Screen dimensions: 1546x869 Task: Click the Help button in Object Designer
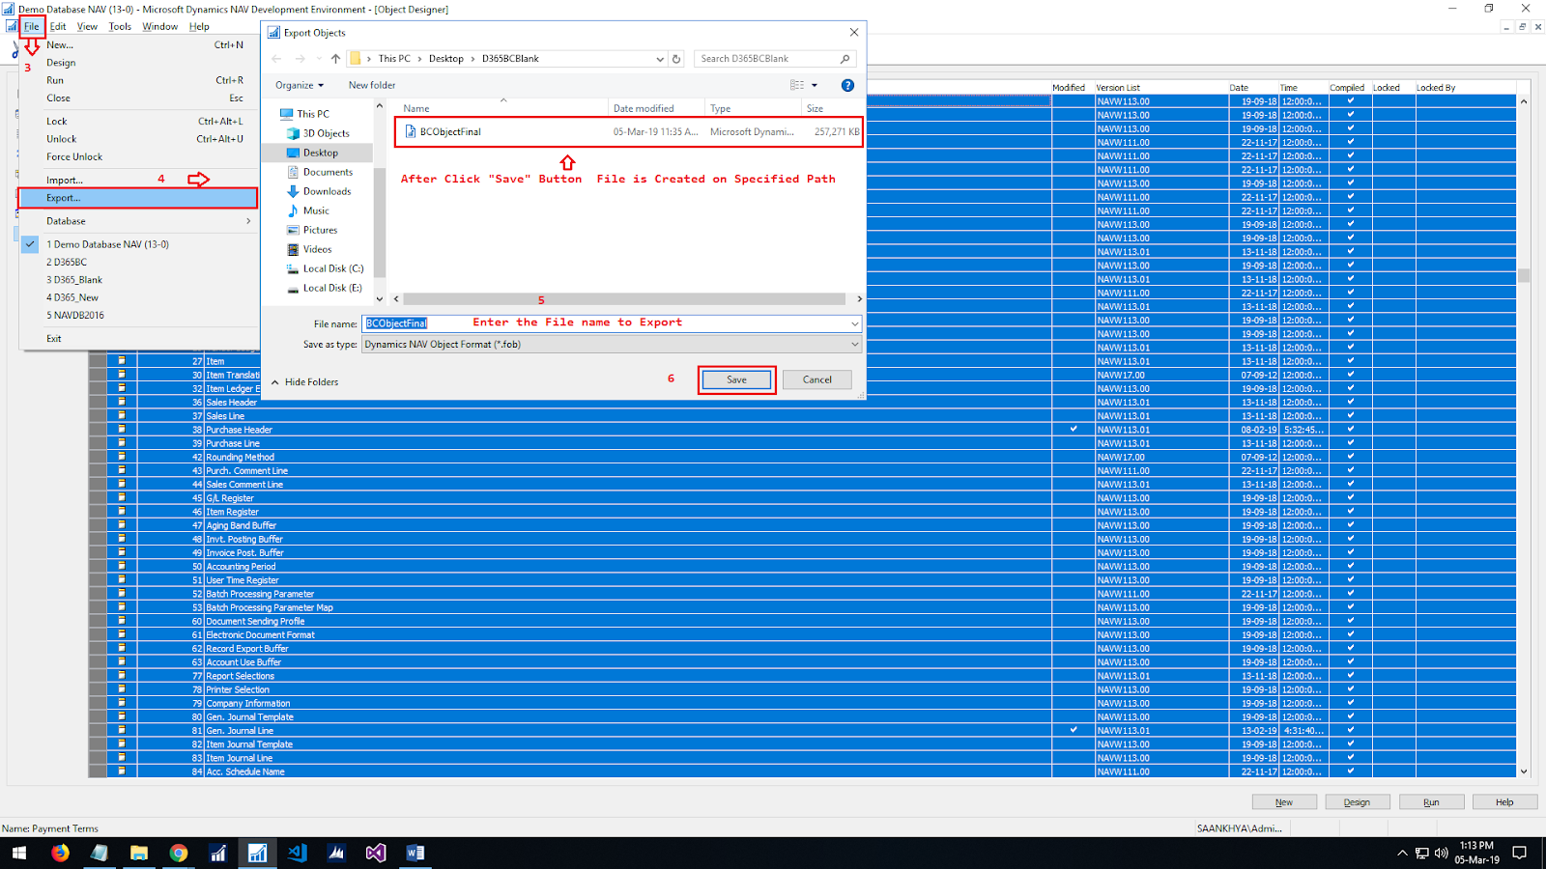coord(1504,802)
